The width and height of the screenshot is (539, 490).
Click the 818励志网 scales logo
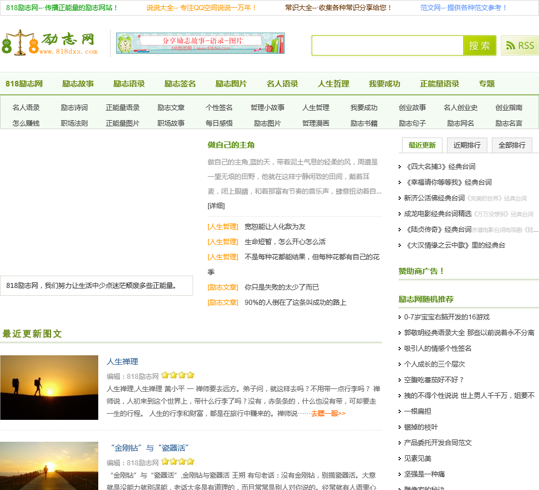pyautogui.click(x=50, y=43)
